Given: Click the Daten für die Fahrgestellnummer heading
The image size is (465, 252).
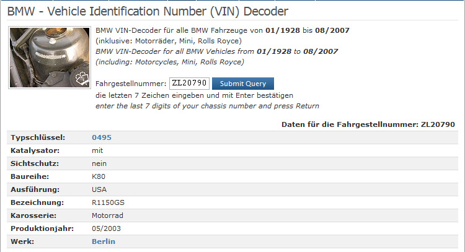Looking at the screenshot, I should [x=368, y=124].
